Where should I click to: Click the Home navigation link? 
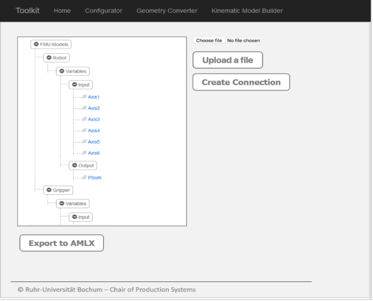(62, 11)
